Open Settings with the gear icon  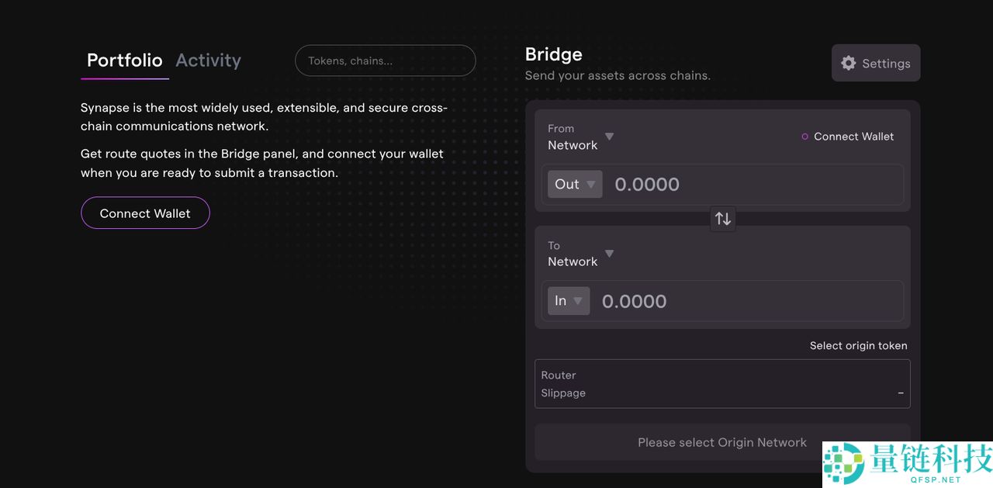point(849,64)
